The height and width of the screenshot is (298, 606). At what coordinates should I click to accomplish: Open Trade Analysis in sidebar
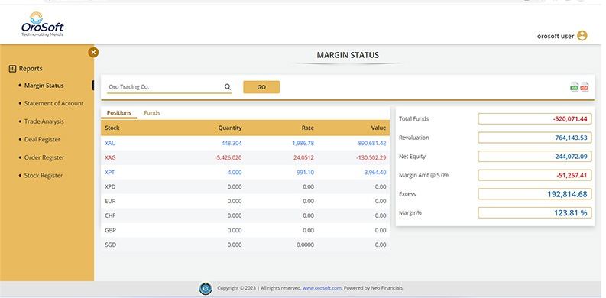pyautogui.click(x=44, y=121)
